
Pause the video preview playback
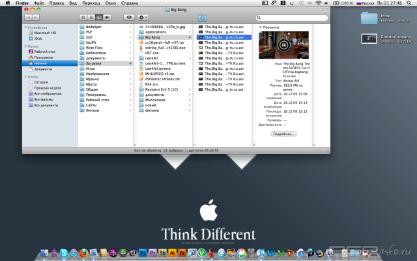pyautogui.click(x=284, y=45)
